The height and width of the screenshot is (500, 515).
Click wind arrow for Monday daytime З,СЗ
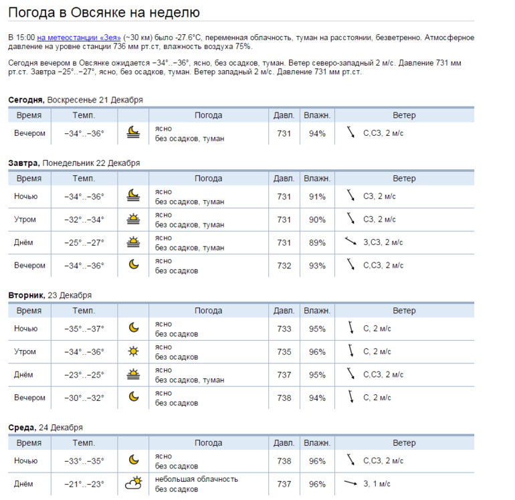(350, 241)
